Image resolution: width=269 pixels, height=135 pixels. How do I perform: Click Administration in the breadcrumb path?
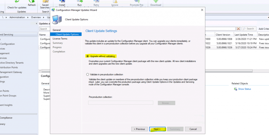tap(17, 17)
